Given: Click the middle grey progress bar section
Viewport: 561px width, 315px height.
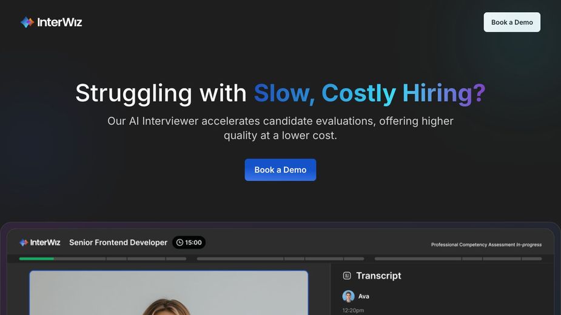Looking at the screenshot, I should tap(280, 259).
